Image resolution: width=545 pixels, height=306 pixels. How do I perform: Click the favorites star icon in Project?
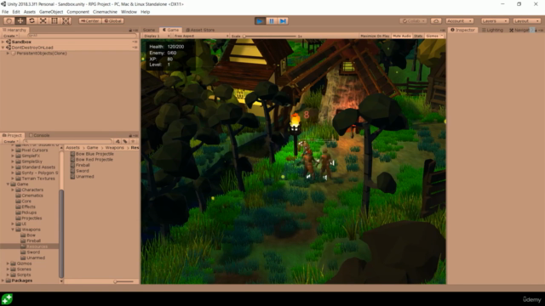coord(133,142)
